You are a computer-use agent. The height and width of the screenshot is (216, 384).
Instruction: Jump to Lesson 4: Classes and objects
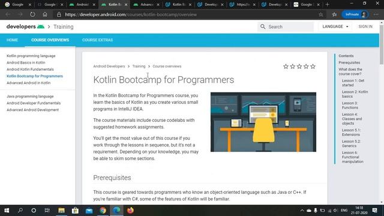pyautogui.click(x=352, y=119)
